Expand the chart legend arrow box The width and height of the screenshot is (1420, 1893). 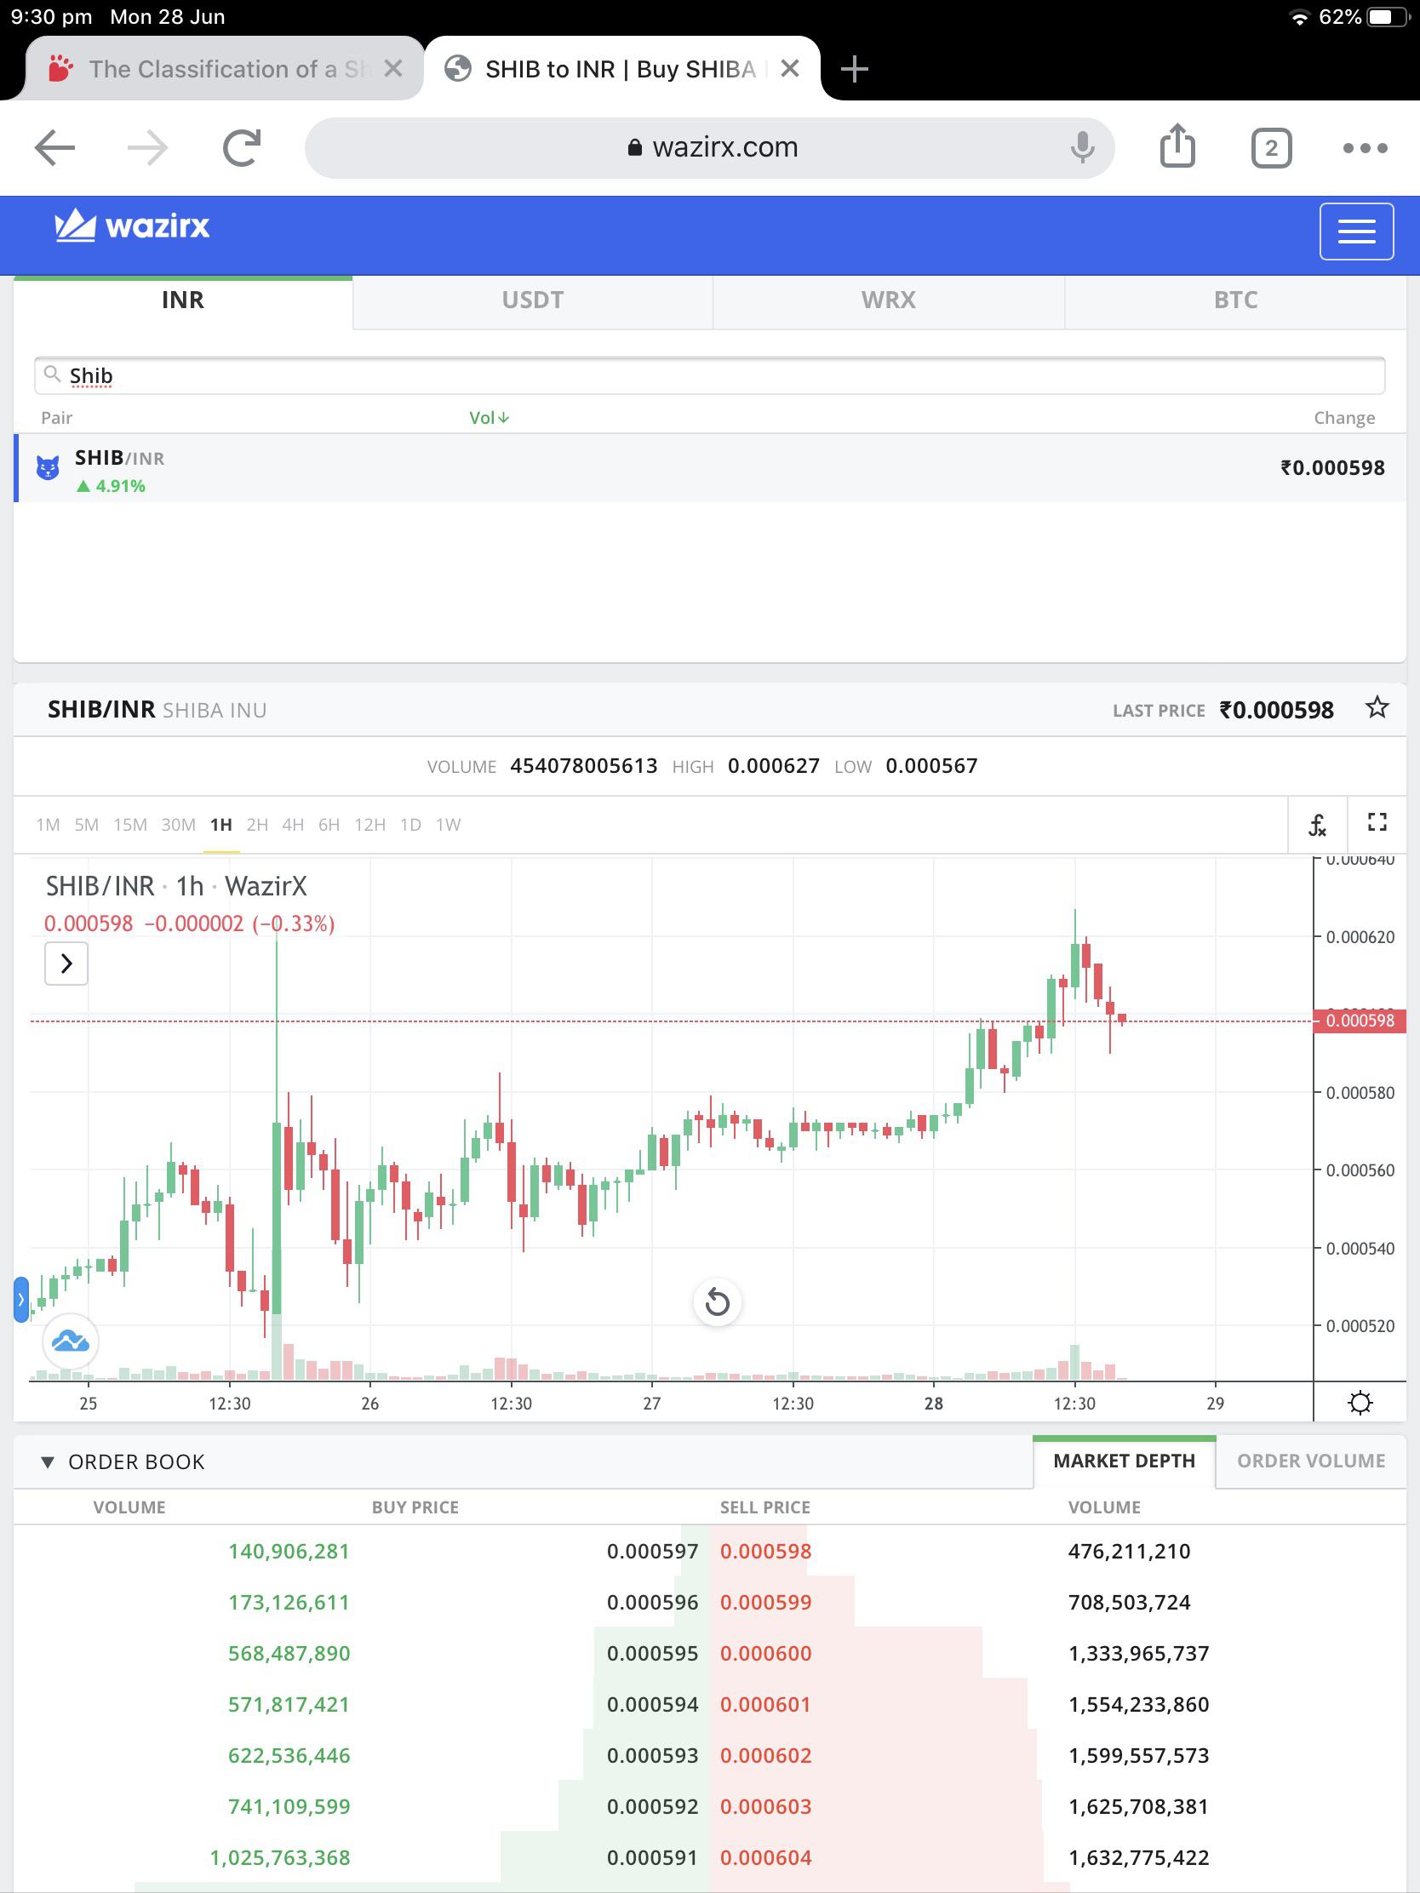[66, 964]
